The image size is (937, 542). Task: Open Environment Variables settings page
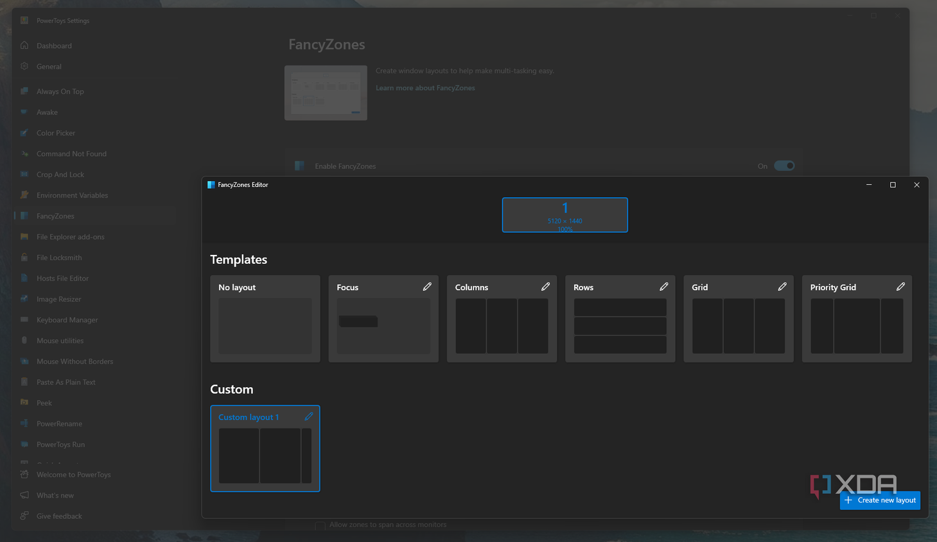point(72,195)
